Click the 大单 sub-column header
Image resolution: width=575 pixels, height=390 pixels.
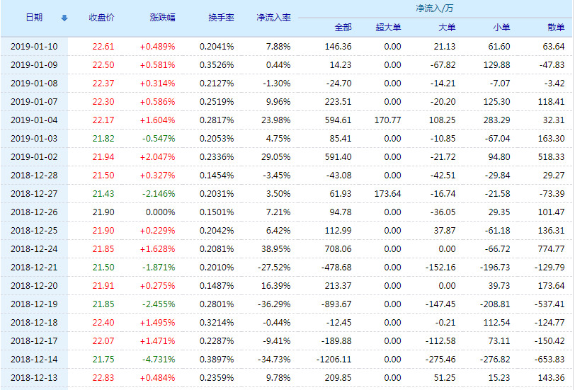pyautogui.click(x=447, y=28)
